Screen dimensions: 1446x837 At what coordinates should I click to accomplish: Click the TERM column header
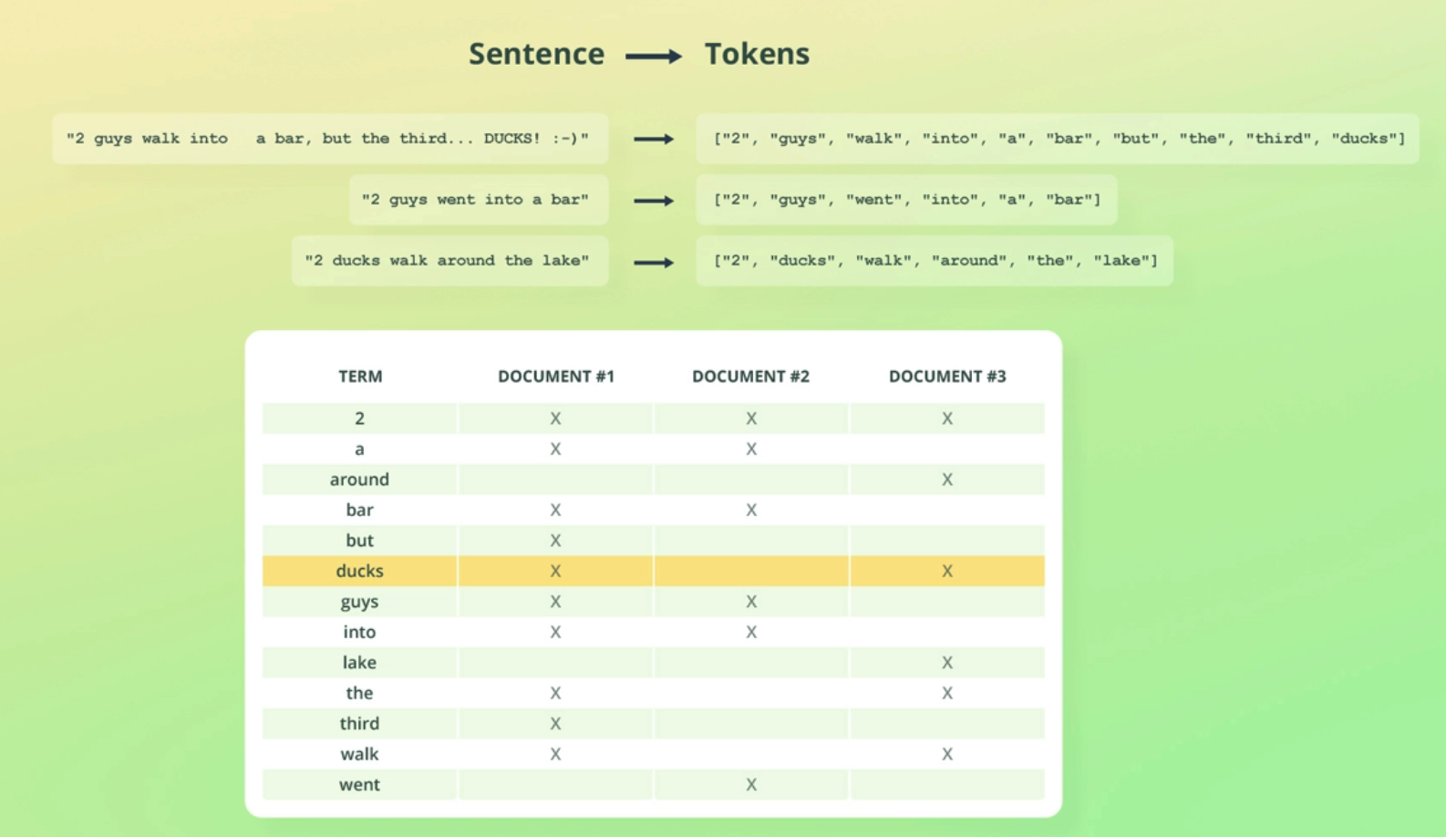tap(360, 377)
